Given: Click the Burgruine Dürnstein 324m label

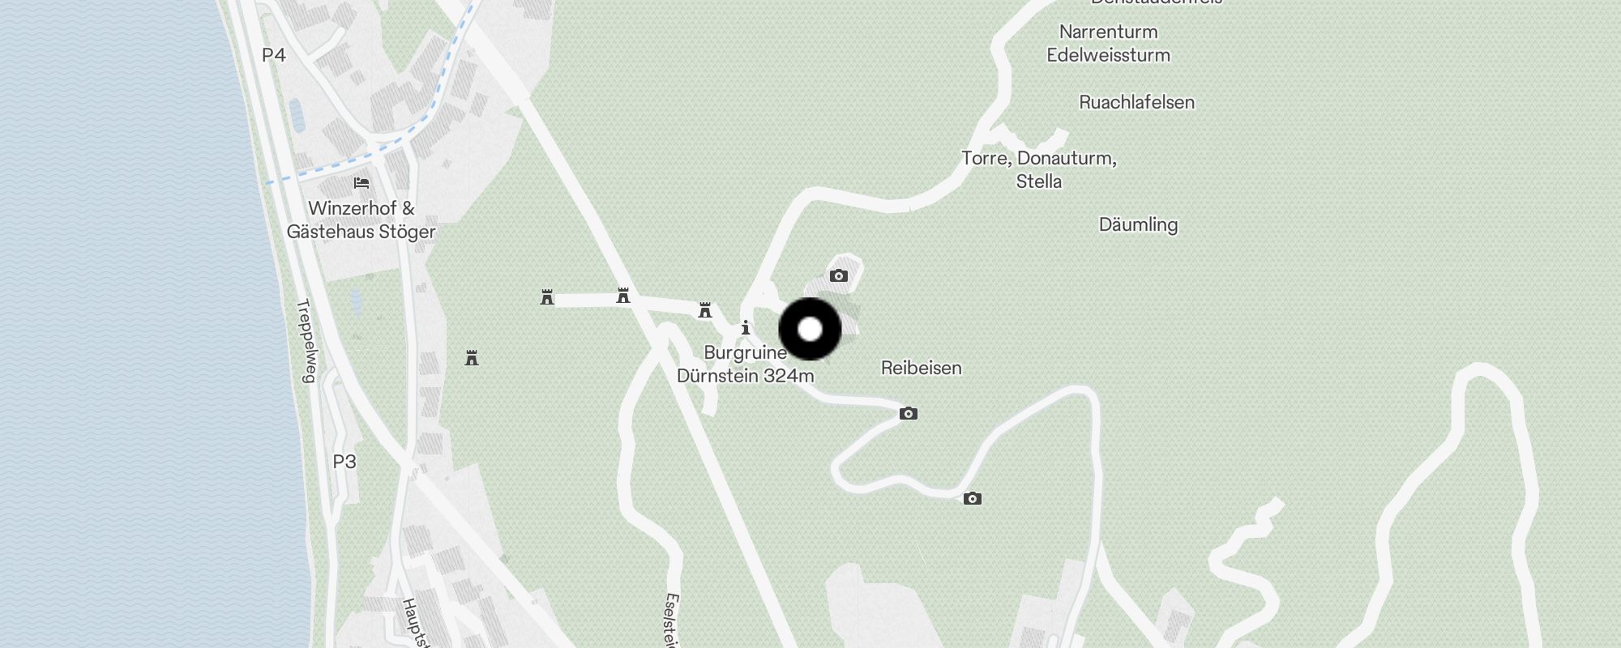Looking at the screenshot, I should pyautogui.click(x=746, y=364).
